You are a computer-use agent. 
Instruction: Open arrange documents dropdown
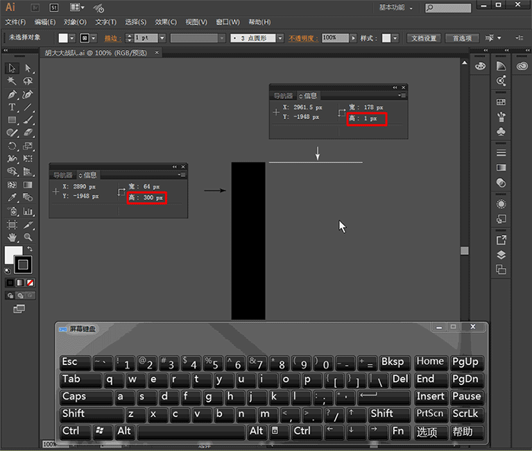(x=77, y=7)
